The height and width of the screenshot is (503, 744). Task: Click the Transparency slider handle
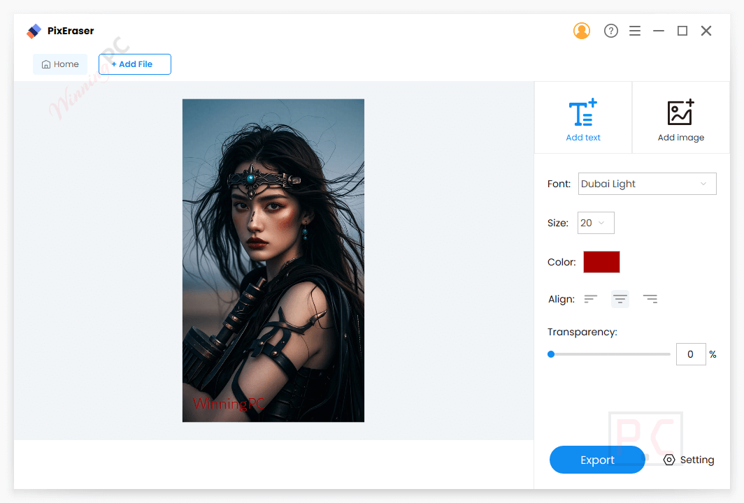click(551, 354)
